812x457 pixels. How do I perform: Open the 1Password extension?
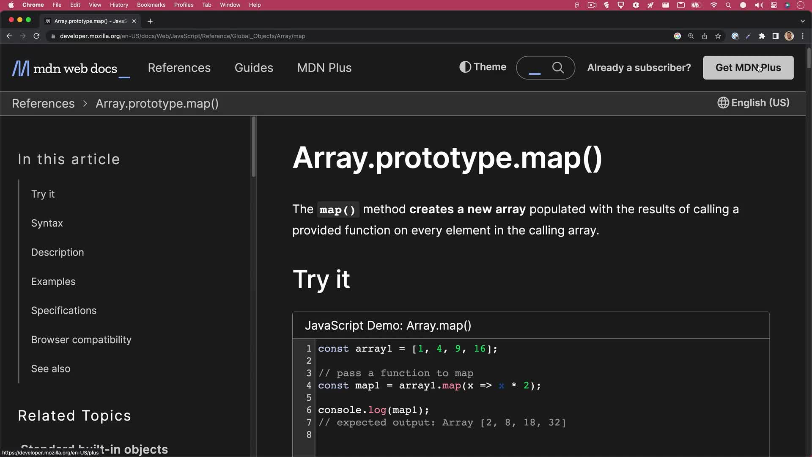tap(735, 36)
